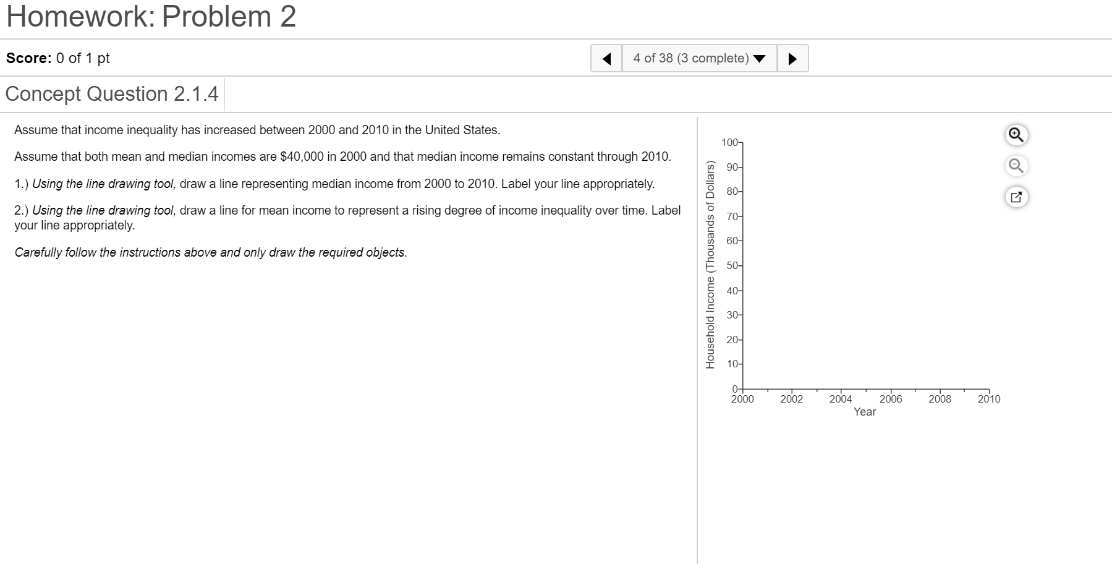The height and width of the screenshot is (564, 1112).
Task: Select the zoom-in magnifier icon beside the graph
Action: 1016,134
